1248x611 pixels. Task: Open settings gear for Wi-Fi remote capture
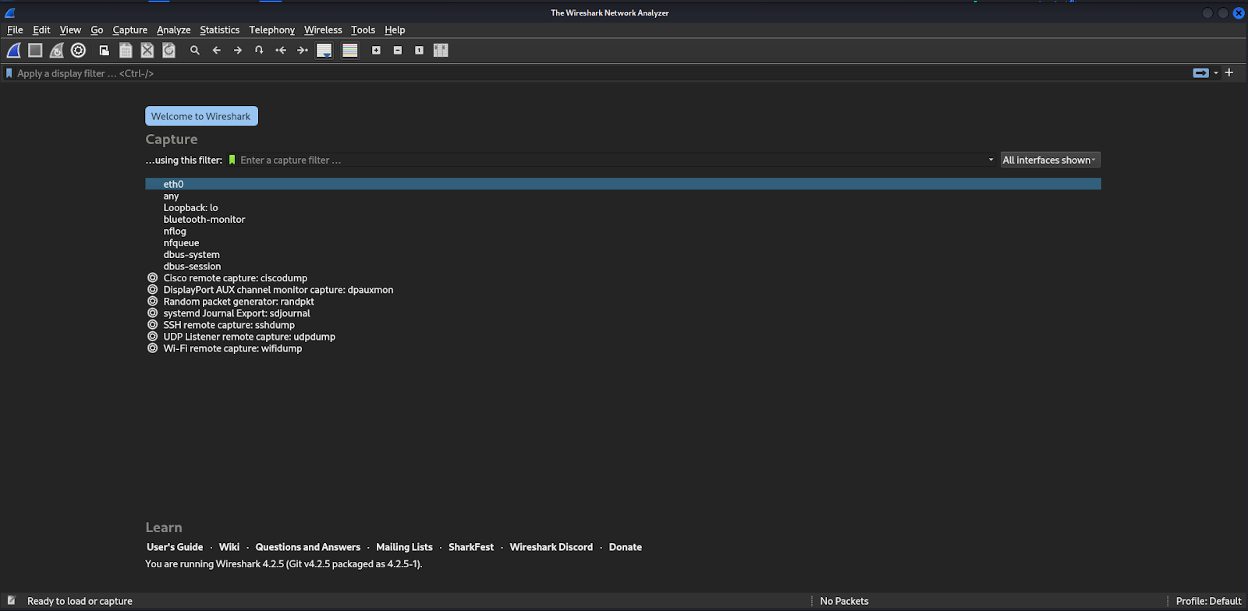(x=153, y=348)
